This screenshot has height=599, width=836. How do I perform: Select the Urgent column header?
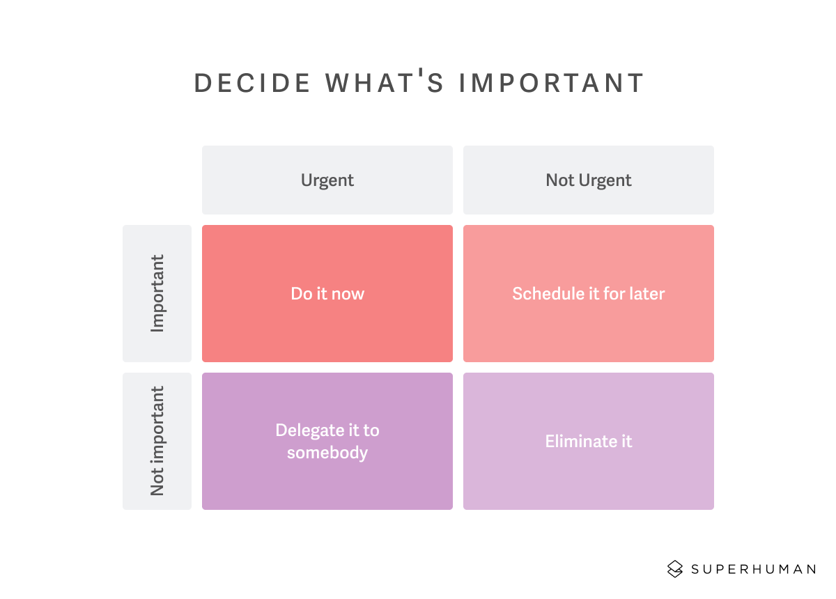coord(327,180)
